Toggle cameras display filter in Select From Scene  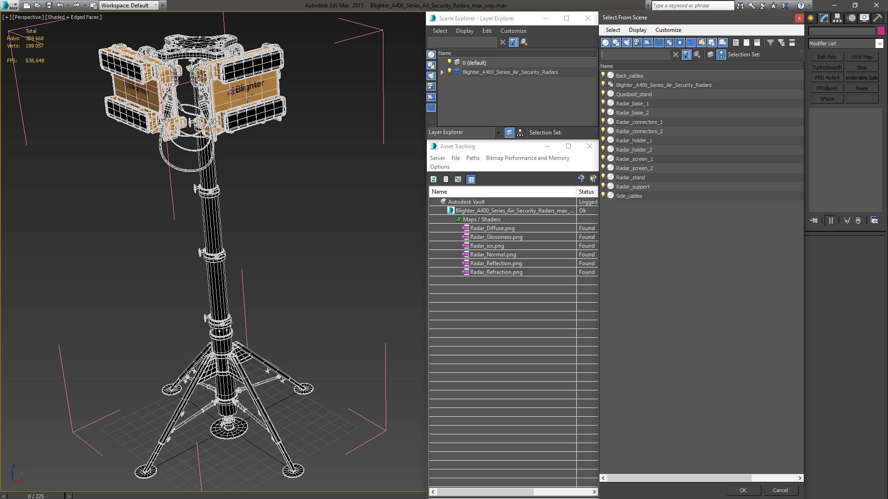point(637,43)
